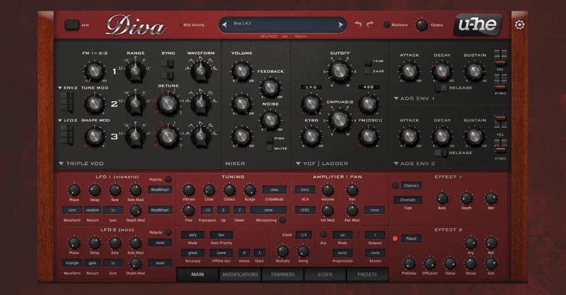
Task: Click the filter KYBD knob
Action: [311, 136]
